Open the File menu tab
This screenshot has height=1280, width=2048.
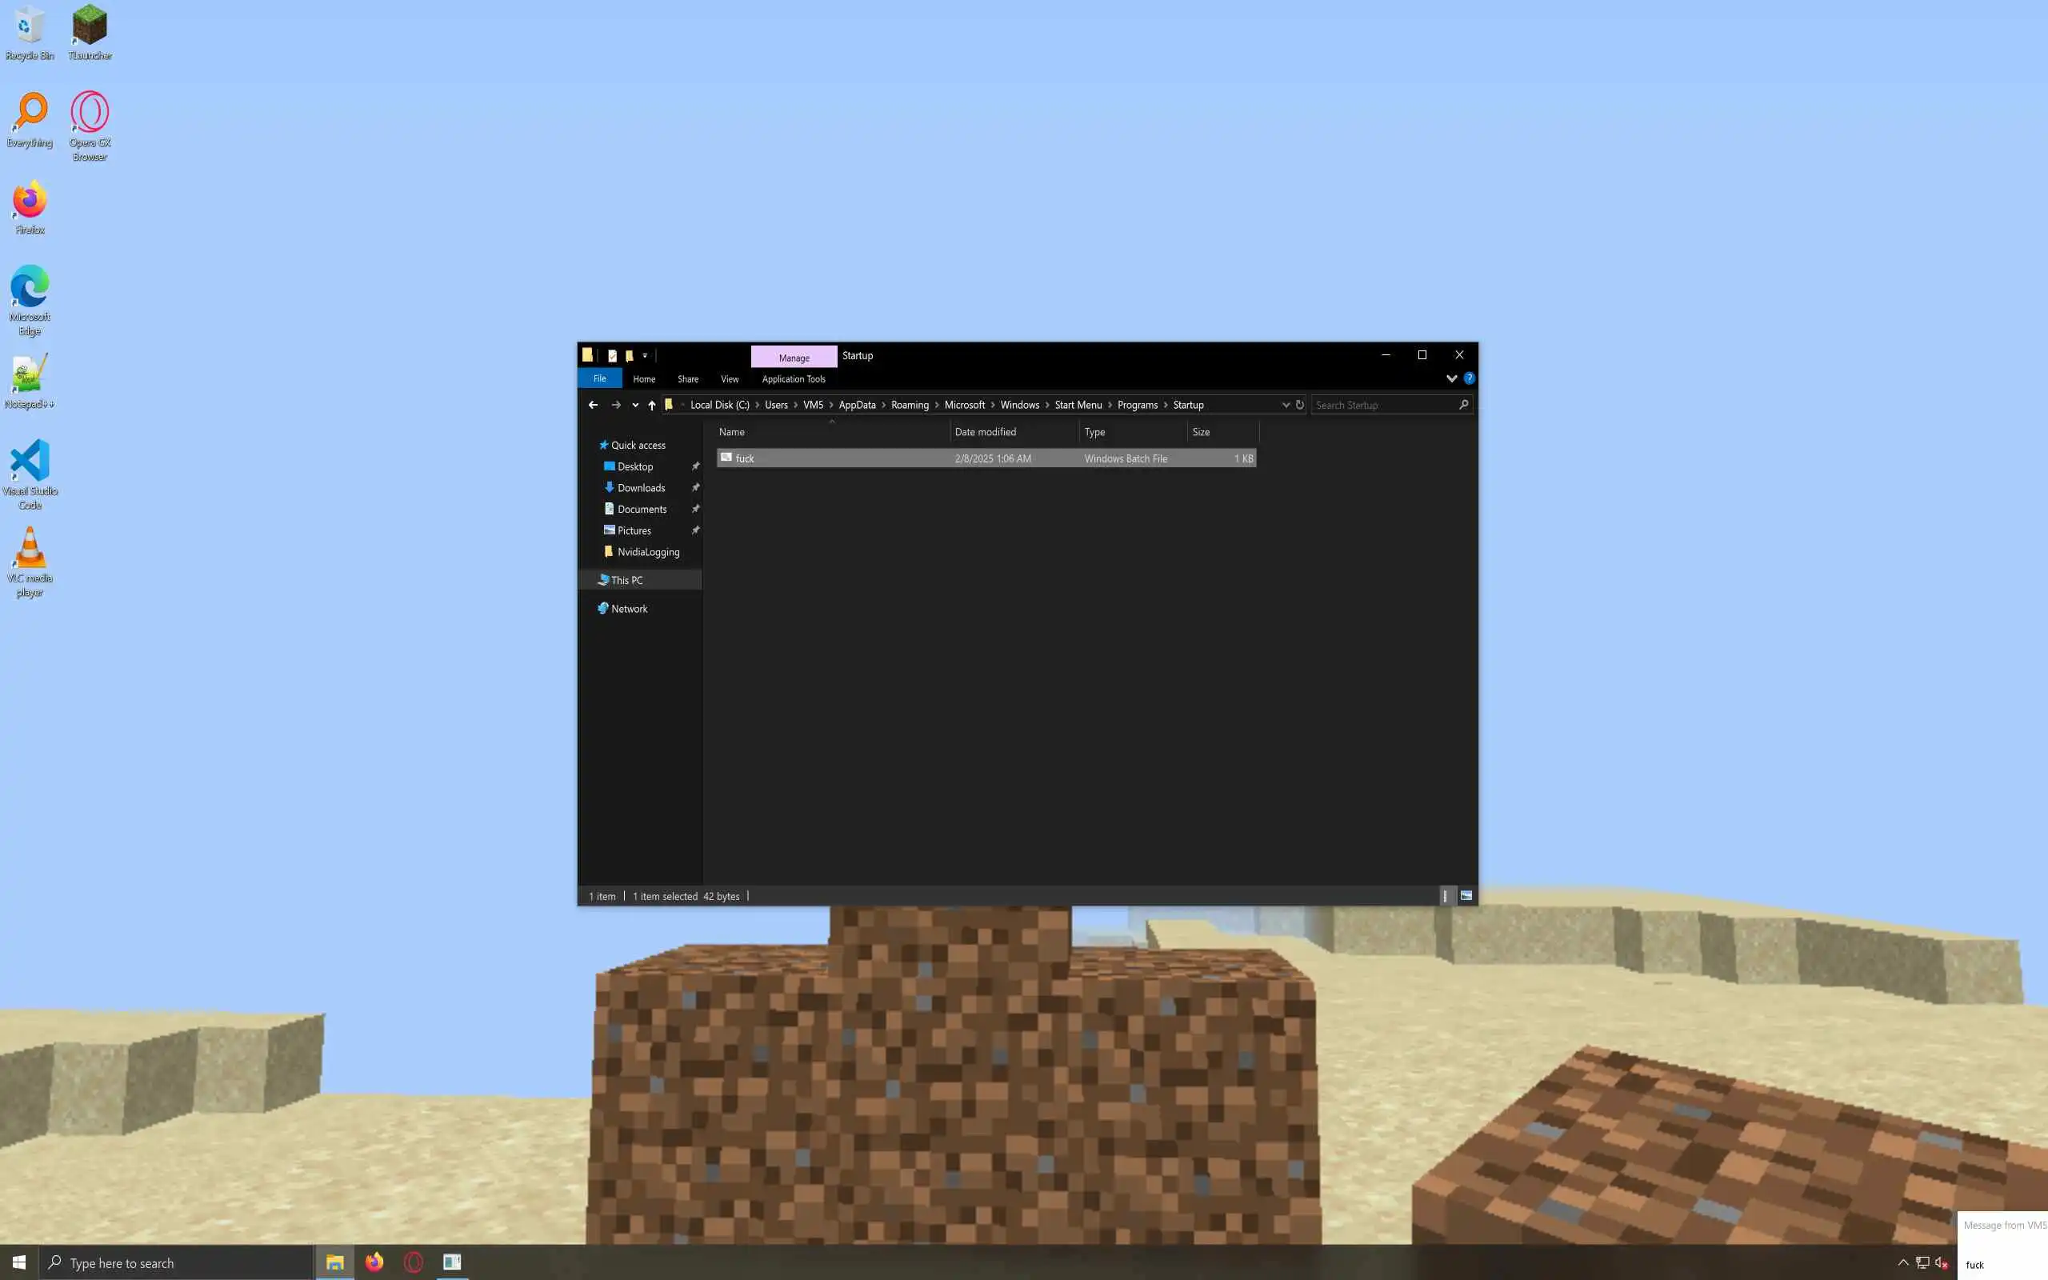tap(599, 378)
